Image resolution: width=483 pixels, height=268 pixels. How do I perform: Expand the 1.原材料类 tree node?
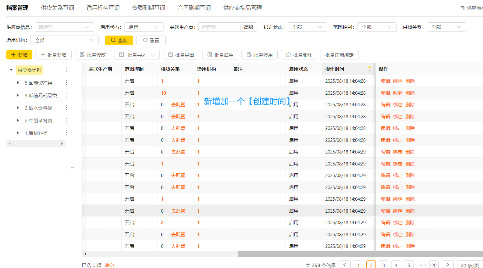tap(18, 133)
